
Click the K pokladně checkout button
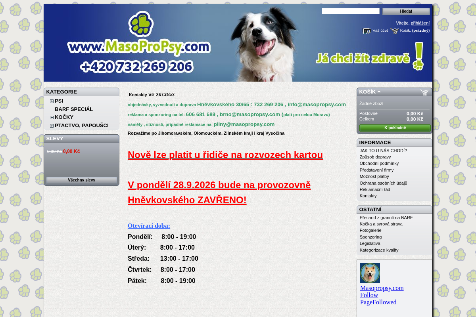[395, 128]
